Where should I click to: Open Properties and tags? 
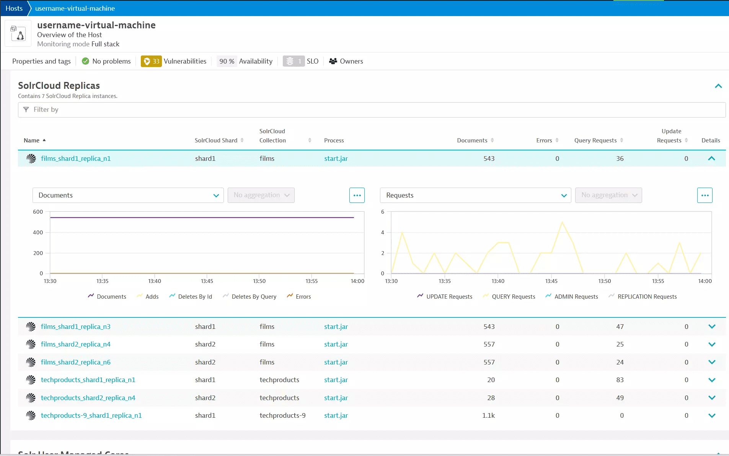click(41, 61)
